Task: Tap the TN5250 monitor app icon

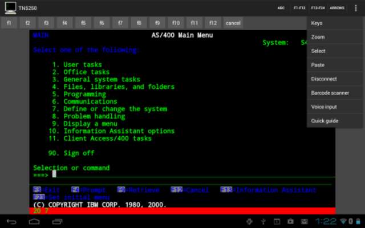Action: (10, 8)
